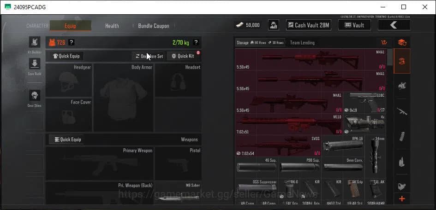Select the RK-0 foregrip item
Screen dimensions: 436x210
(x=289, y=189)
